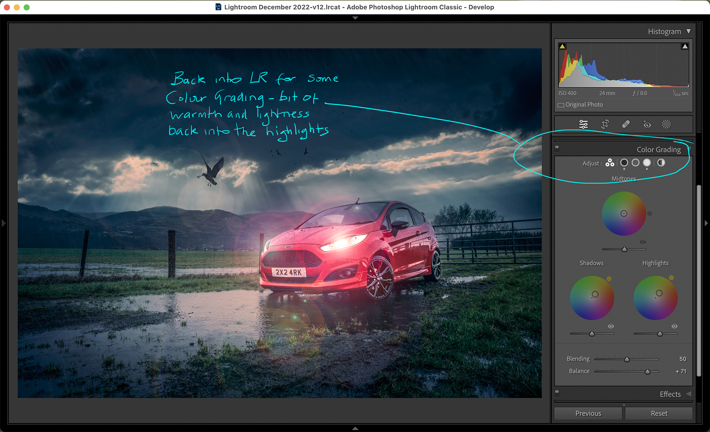Click the 'Midtones' wheel label
Image resolution: width=710 pixels, height=432 pixels.
[624, 179]
